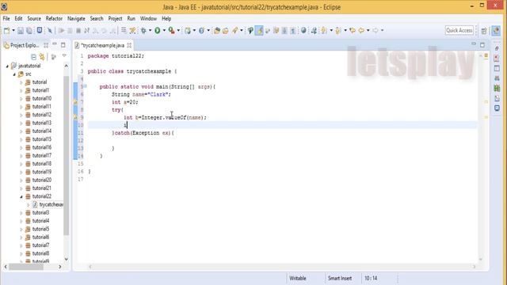Screen dimensions: 507x285
Task: Click the Open Task icon
Action: [x=225, y=31]
